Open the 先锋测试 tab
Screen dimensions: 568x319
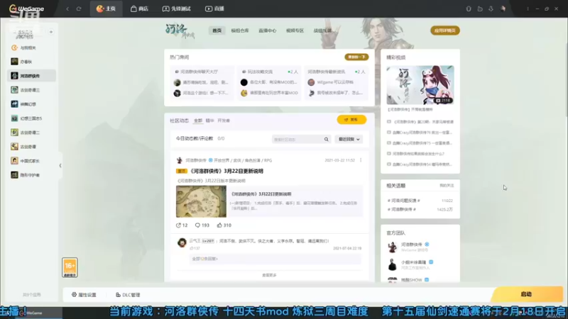coord(176,9)
